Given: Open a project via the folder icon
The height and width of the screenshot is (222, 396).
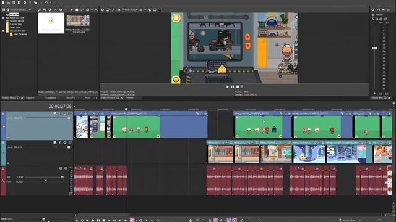Looking at the screenshot, I should (x=9, y=2).
